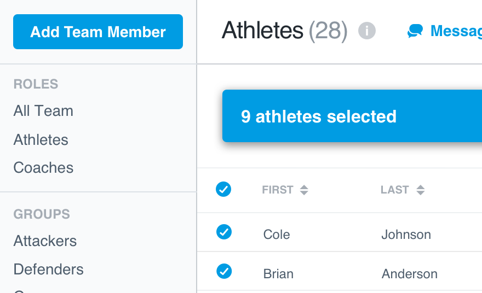Image resolution: width=482 pixels, height=293 pixels.
Task: Click the FIRST column header label
Action: 278,190
